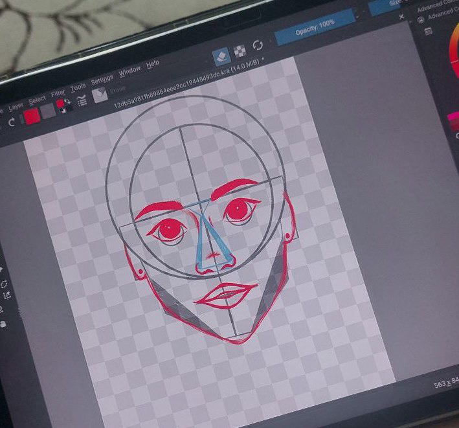The height and width of the screenshot is (428, 459).
Task: Open the red fill gradient swatch
Action: pyautogui.click(x=32, y=116)
